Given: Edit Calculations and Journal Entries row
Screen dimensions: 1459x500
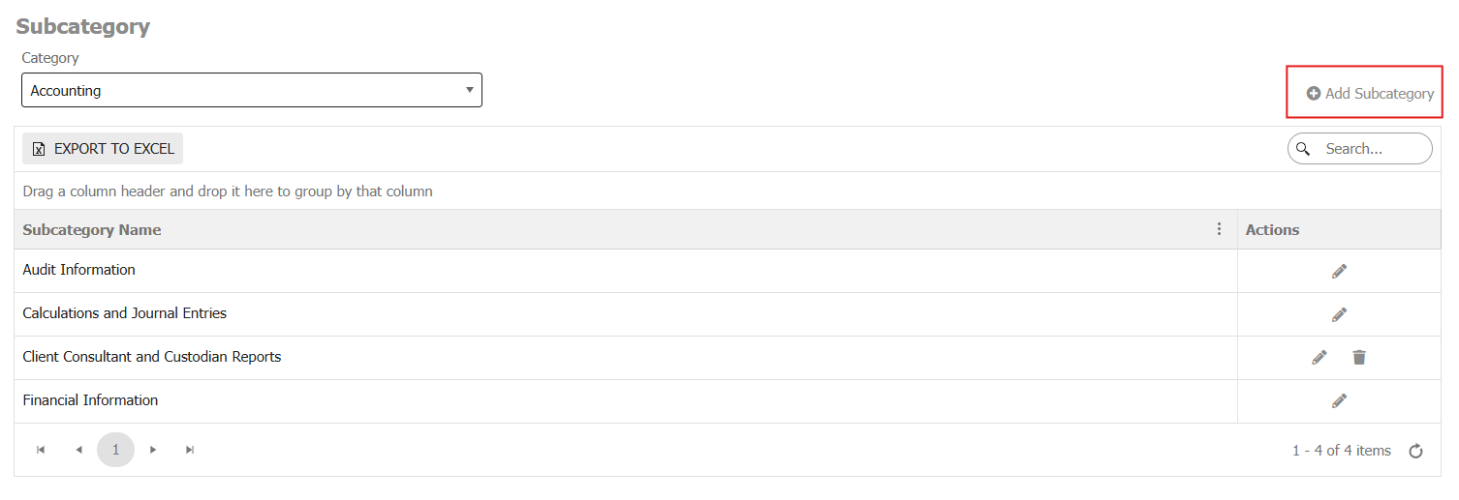Looking at the screenshot, I should click(x=1339, y=314).
